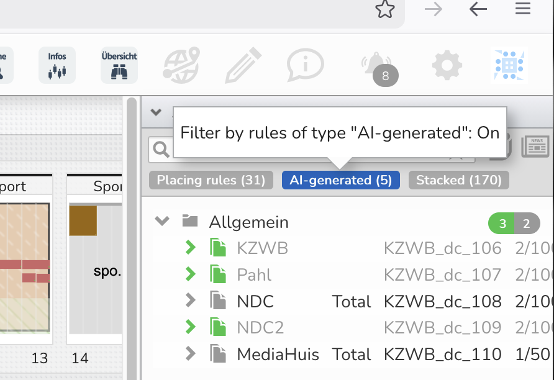This screenshot has height=380, width=554.
Task: Expand the MediaHuis rule row
Action: click(x=190, y=355)
